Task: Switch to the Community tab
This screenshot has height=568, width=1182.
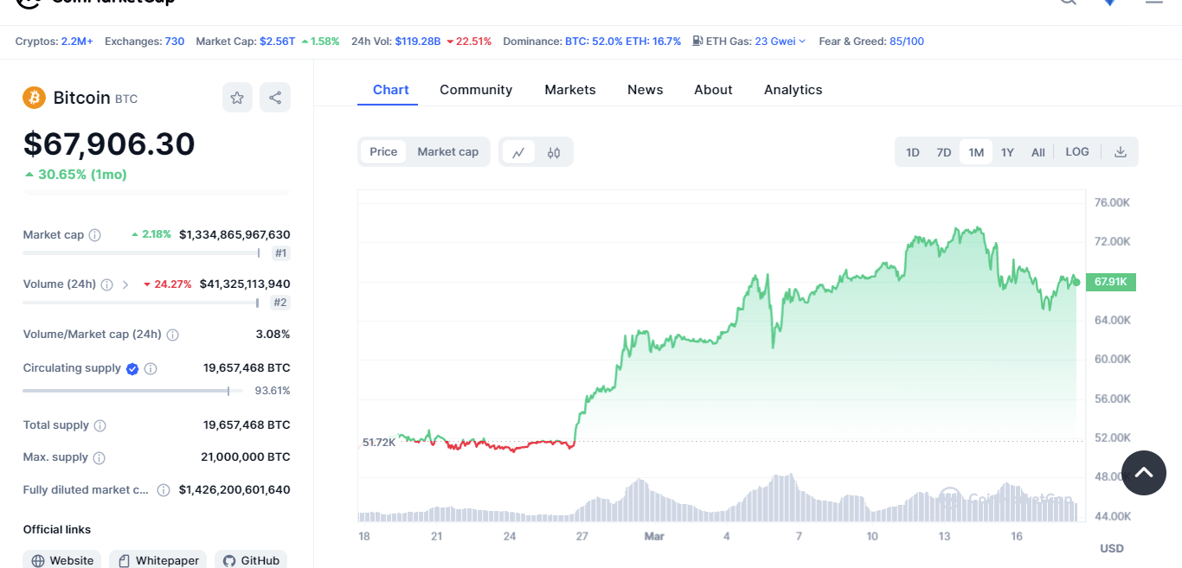Action: (x=476, y=90)
